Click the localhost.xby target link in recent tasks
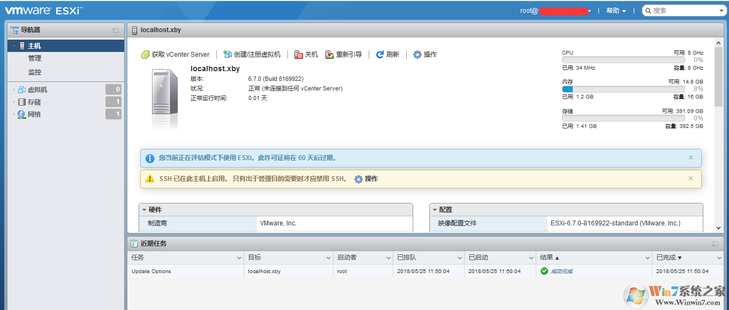 [264, 271]
